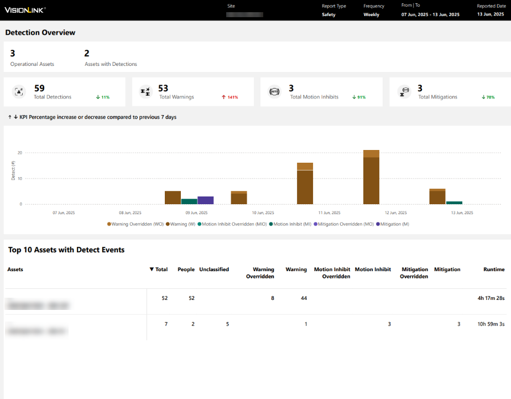Click the red 141% increase arrow

click(x=223, y=97)
